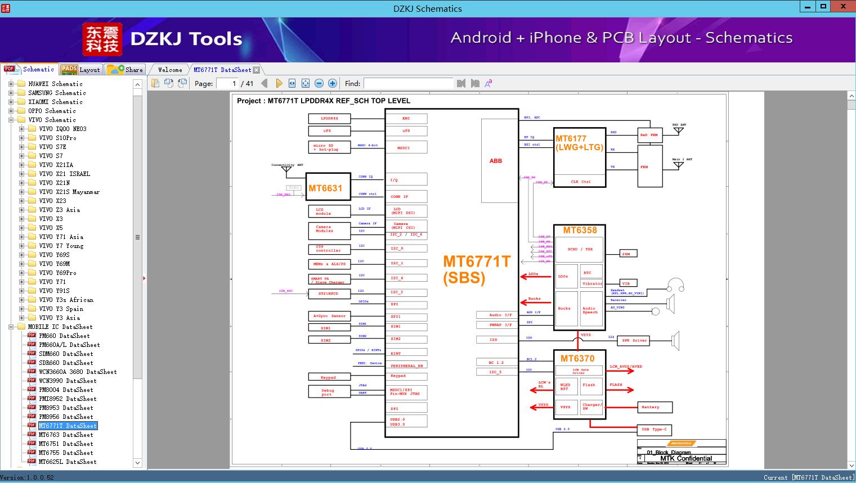The image size is (856, 483).
Task: Click the Find search text box
Action: tap(408, 83)
